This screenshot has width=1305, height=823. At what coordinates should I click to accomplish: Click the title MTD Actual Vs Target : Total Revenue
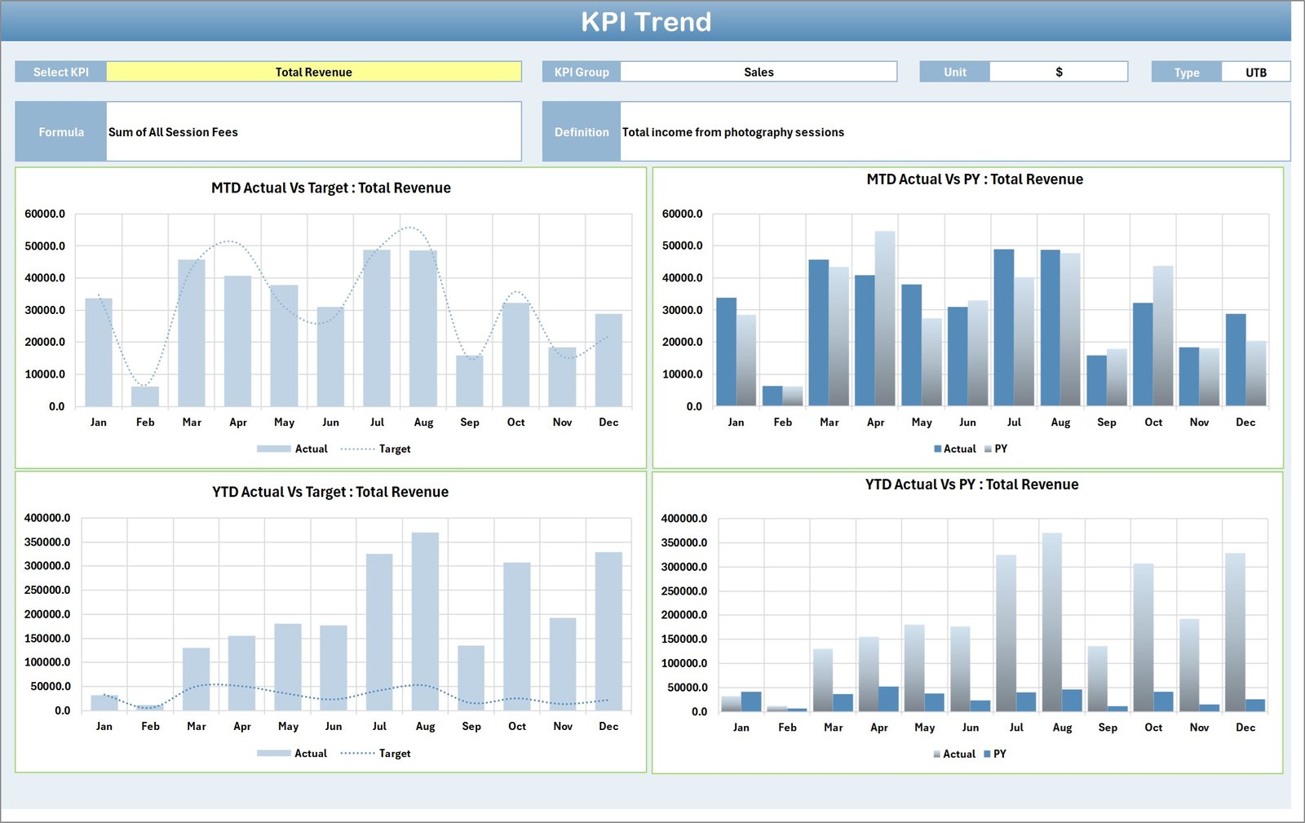pos(330,188)
